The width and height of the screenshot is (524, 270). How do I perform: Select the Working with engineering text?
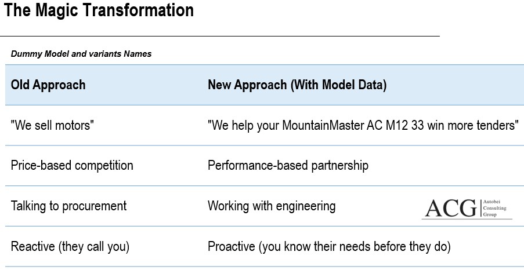click(272, 206)
